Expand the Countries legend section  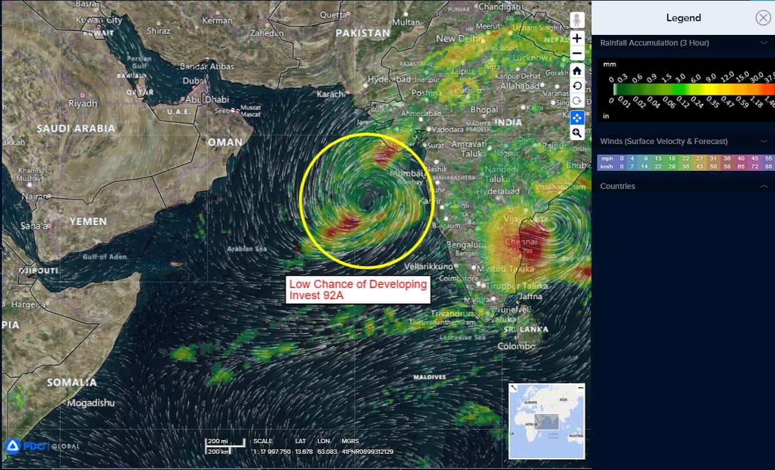click(x=763, y=186)
